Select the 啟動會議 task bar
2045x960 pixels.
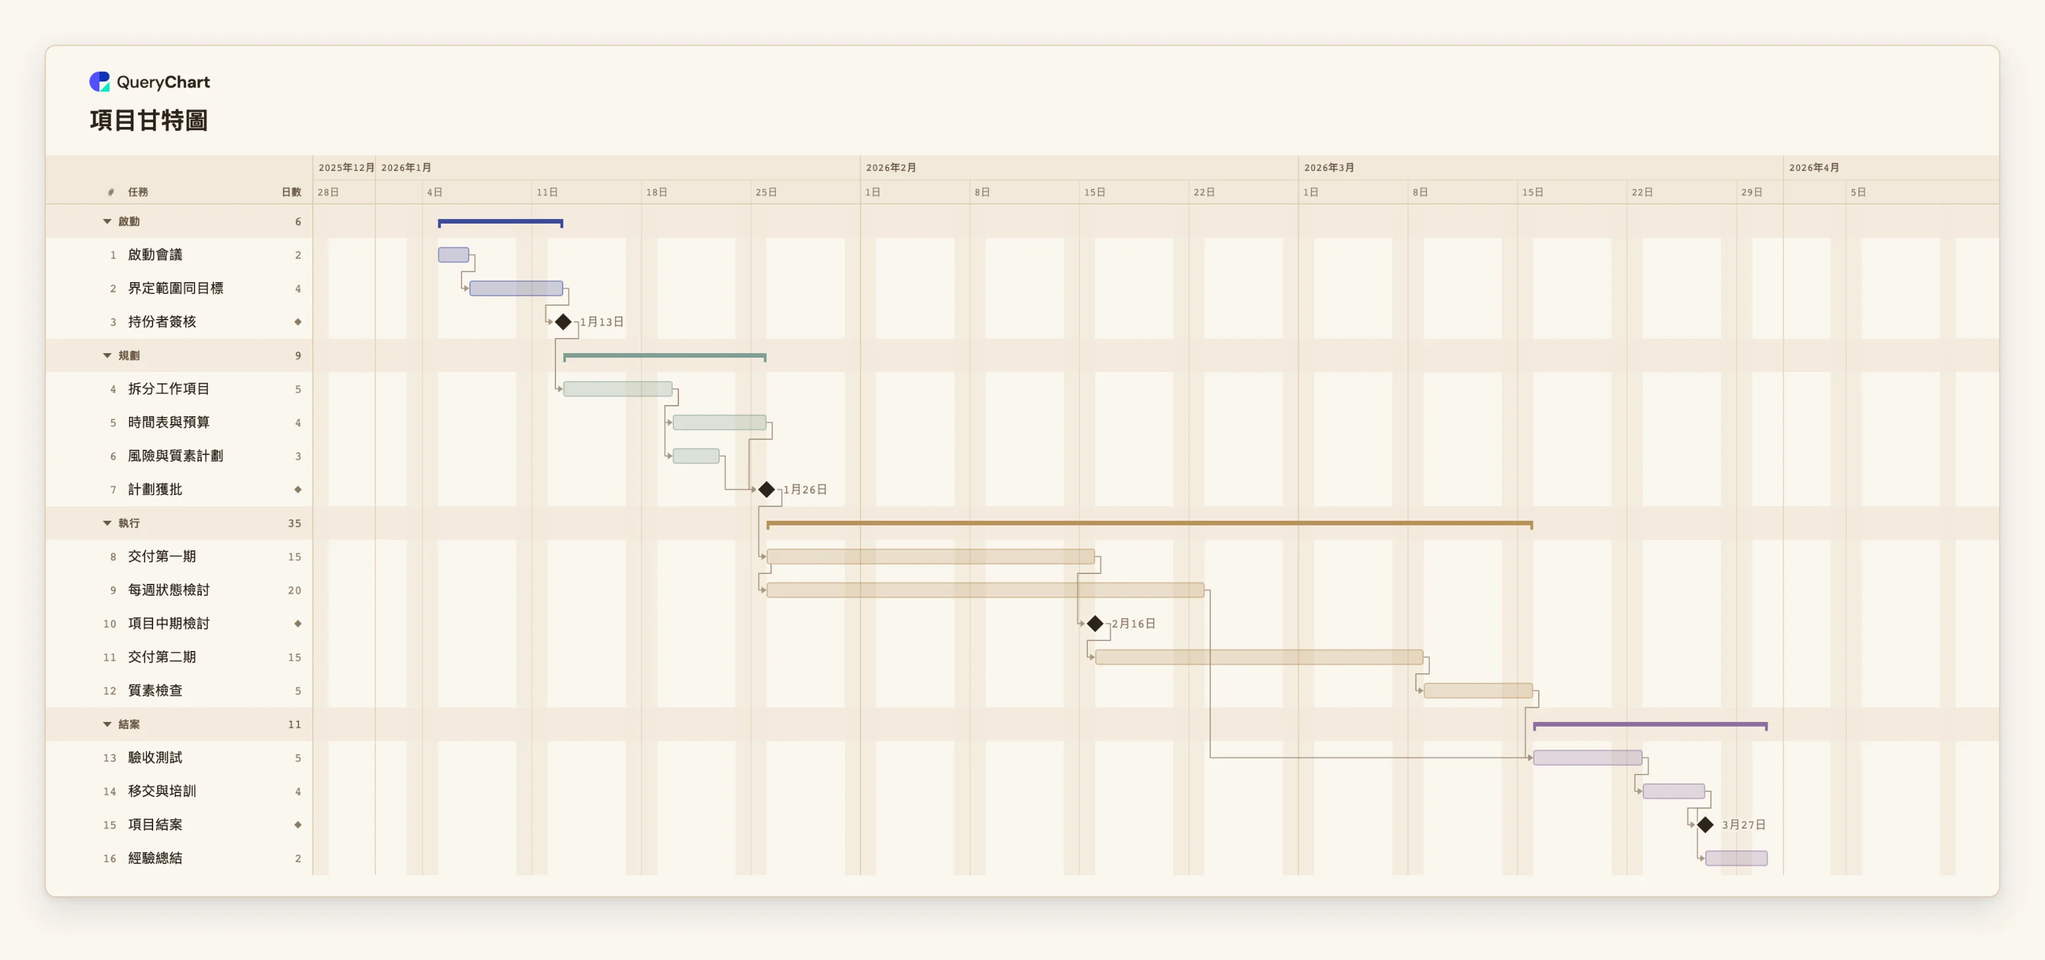pos(454,255)
